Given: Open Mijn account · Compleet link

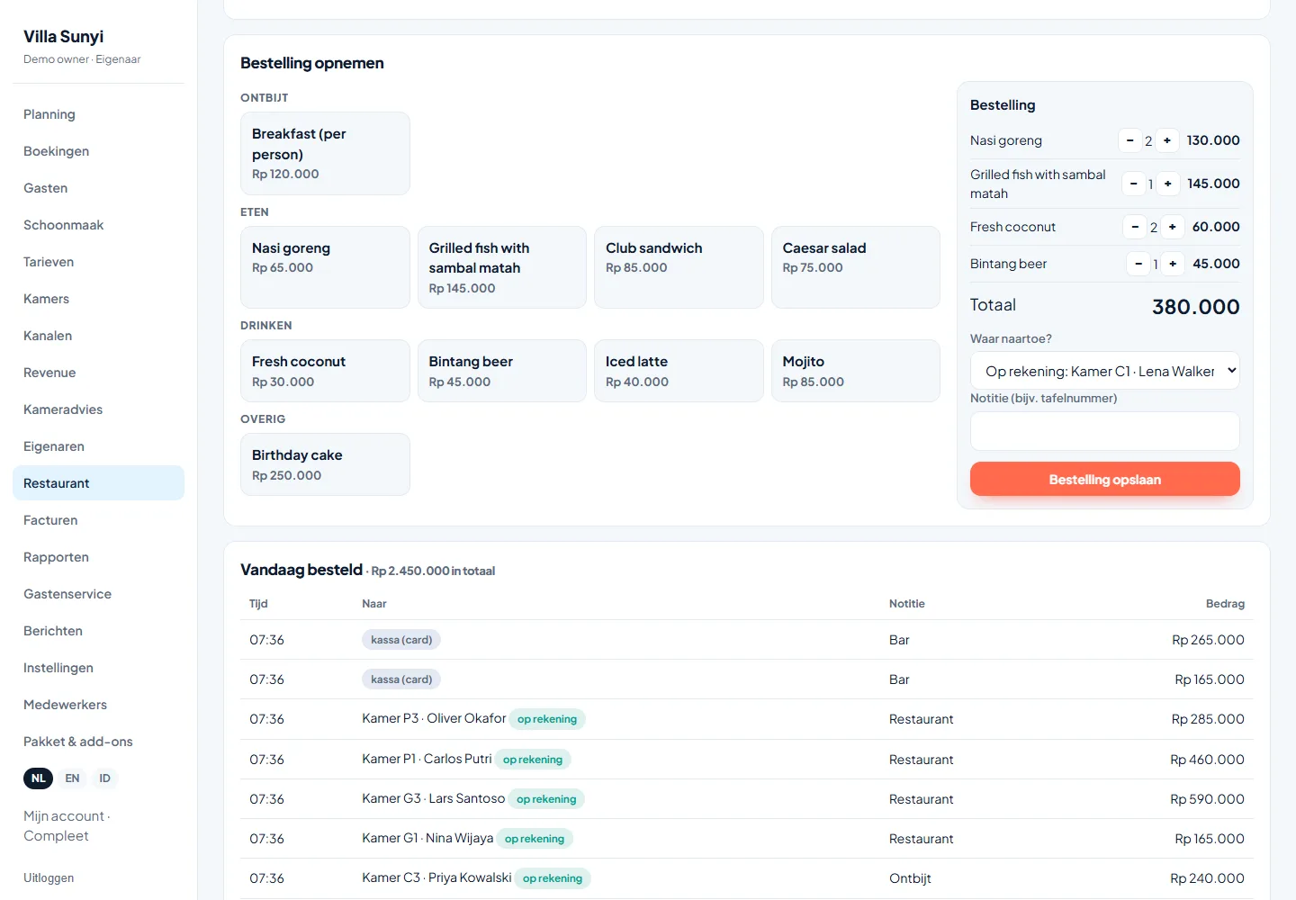Looking at the screenshot, I should (x=67, y=826).
